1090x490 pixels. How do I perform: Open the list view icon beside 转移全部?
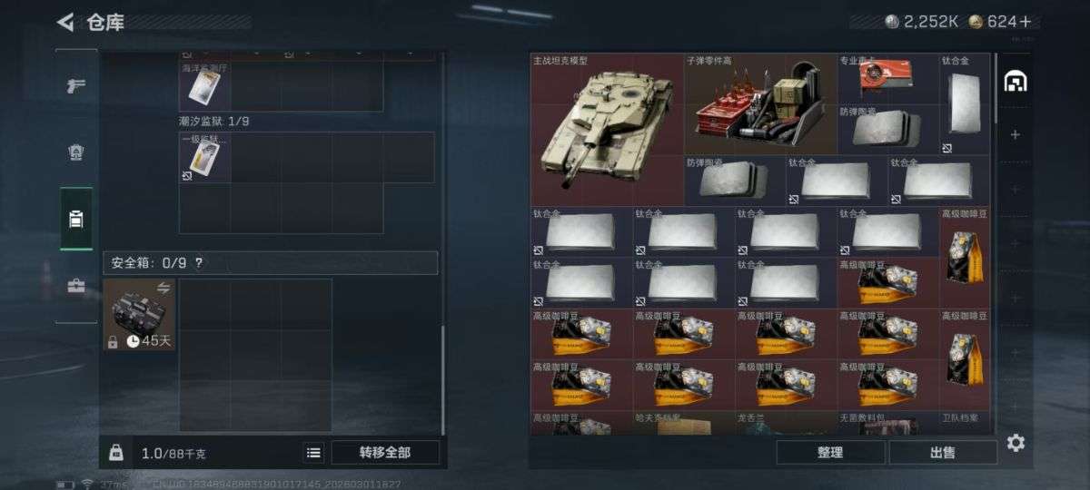coord(313,452)
